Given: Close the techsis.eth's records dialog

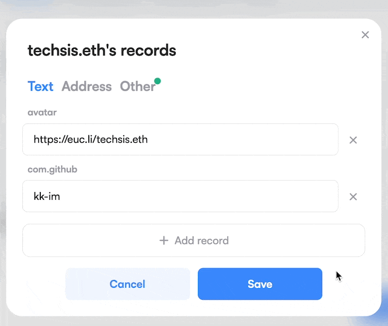Looking at the screenshot, I should coord(365,35).
